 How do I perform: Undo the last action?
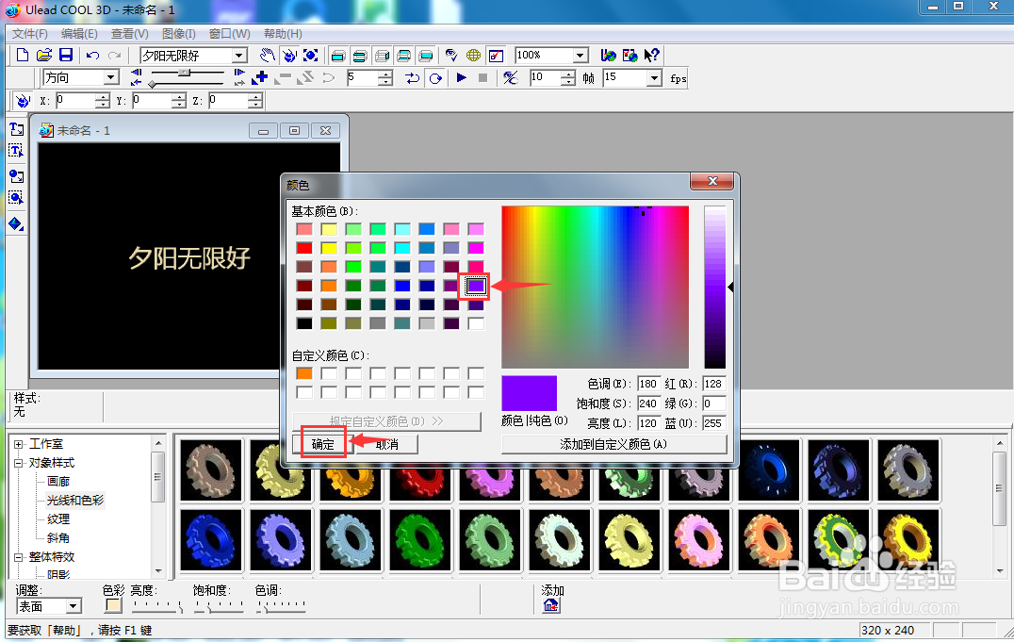(x=92, y=55)
